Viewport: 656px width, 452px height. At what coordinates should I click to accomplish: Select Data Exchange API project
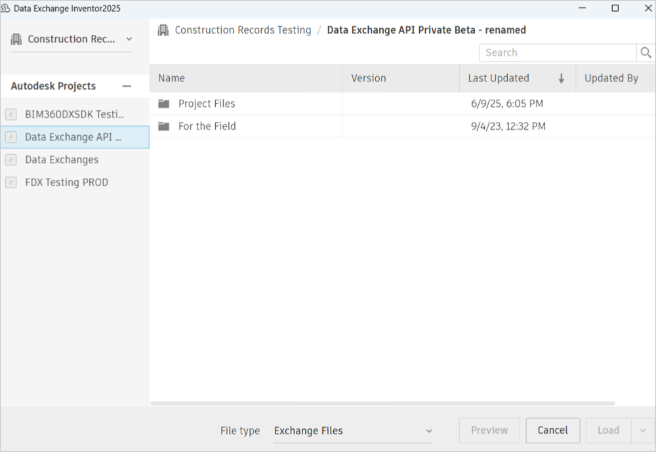(x=75, y=137)
